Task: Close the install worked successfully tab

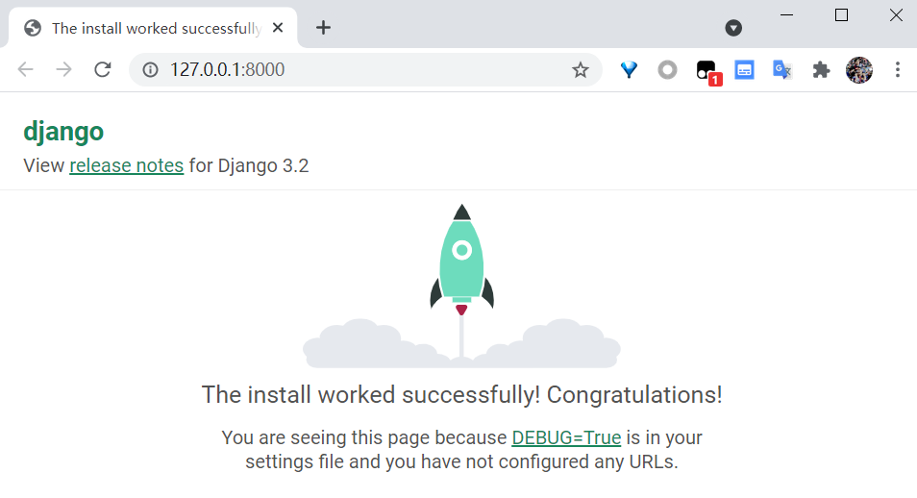Action: tap(278, 28)
